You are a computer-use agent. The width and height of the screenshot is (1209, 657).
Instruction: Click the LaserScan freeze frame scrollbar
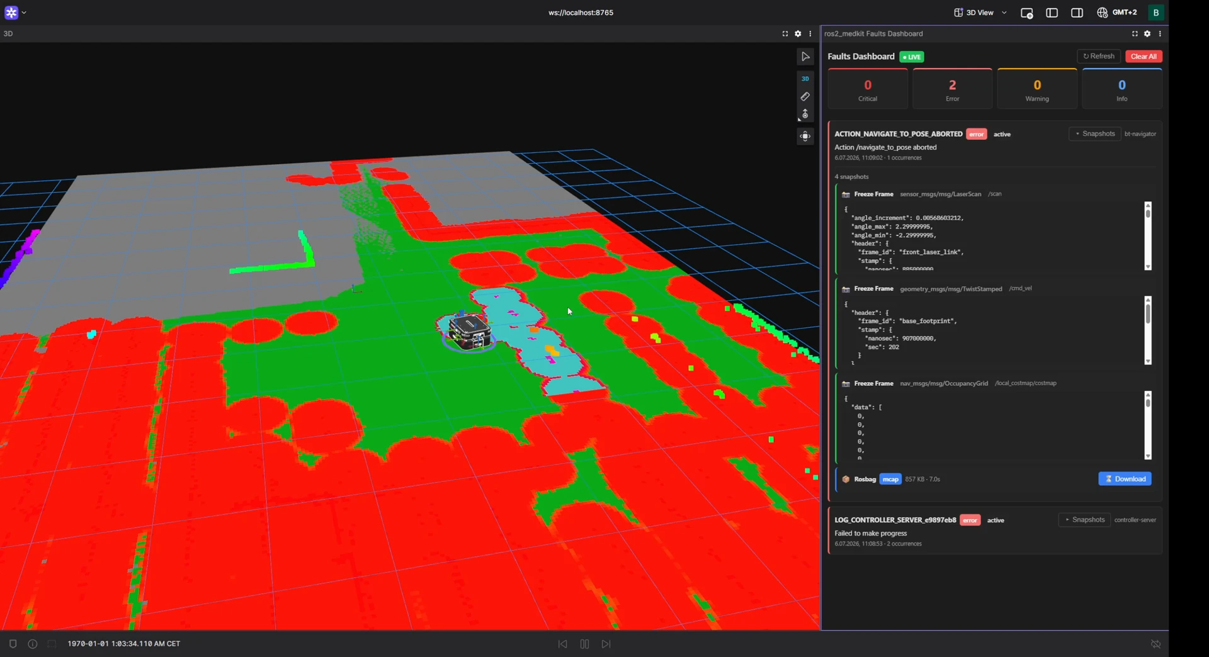[x=1148, y=236]
